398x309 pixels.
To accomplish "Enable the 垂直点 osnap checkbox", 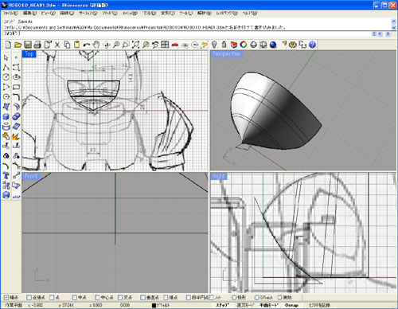I will 142,297.
